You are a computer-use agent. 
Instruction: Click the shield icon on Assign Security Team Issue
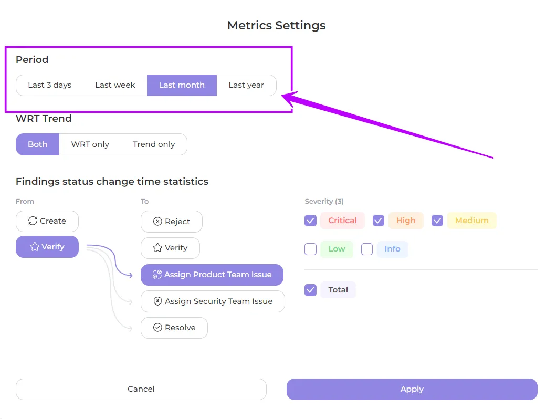157,301
